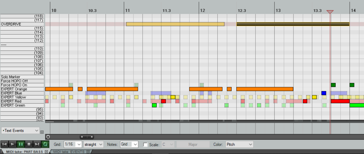
Task: Click the horizontal scrollbar thumb
Action: pos(87,137)
